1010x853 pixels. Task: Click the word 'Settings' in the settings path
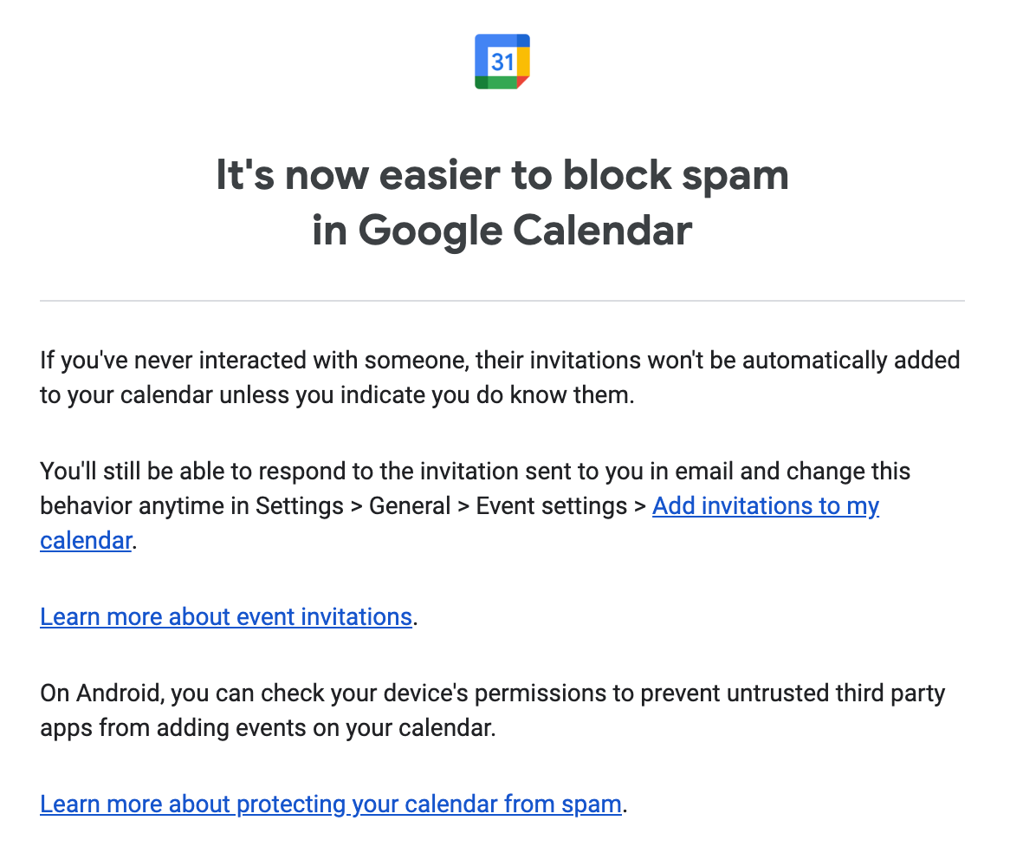click(x=300, y=506)
